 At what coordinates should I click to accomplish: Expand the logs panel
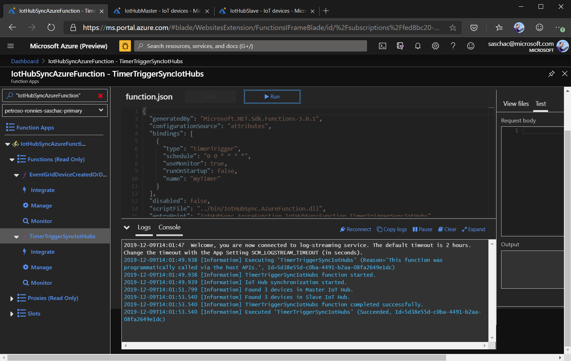(x=474, y=229)
